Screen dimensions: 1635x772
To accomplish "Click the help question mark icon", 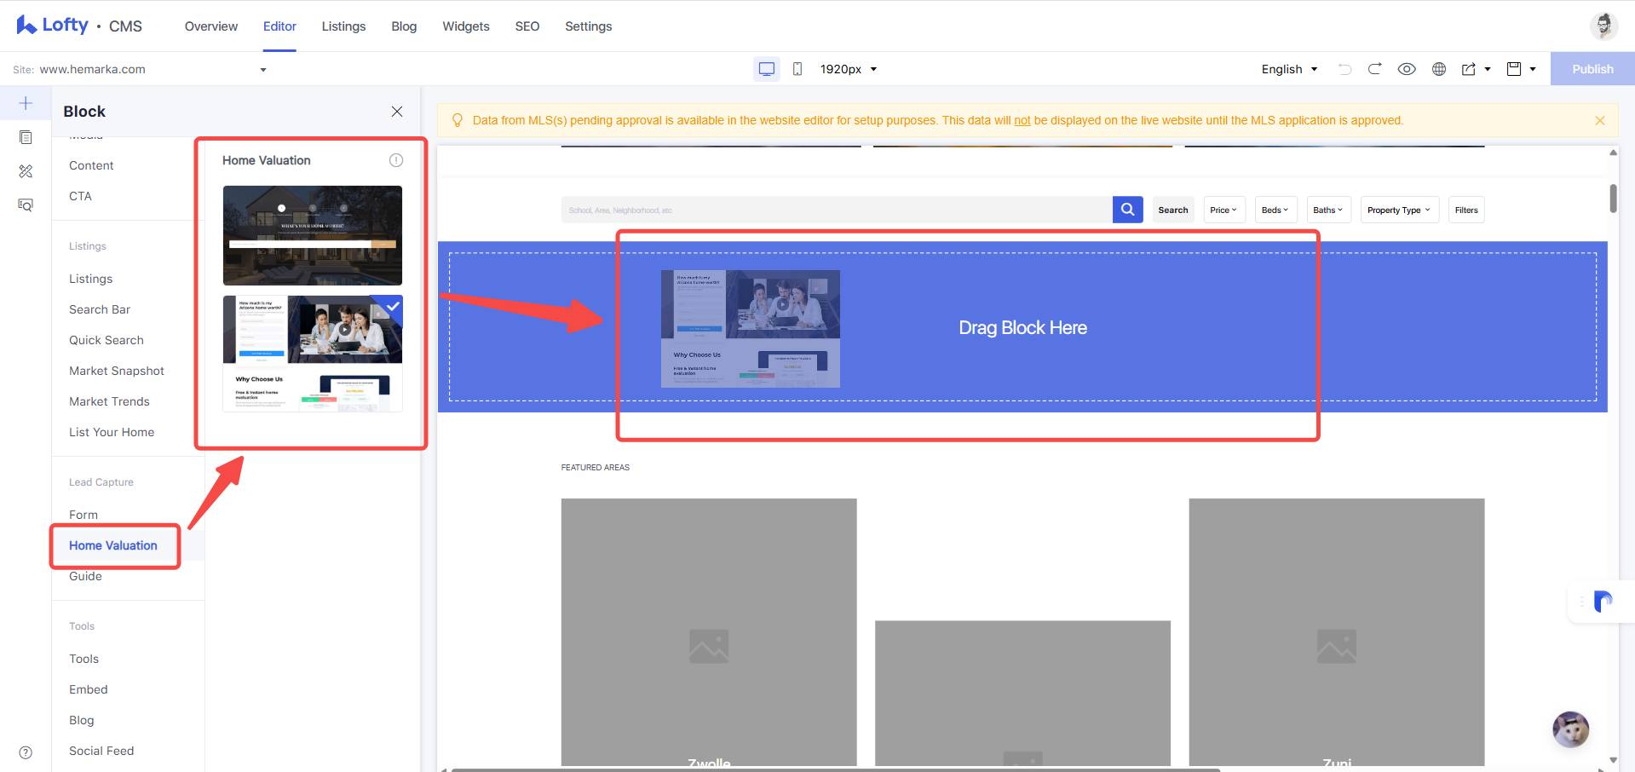I will 26,752.
